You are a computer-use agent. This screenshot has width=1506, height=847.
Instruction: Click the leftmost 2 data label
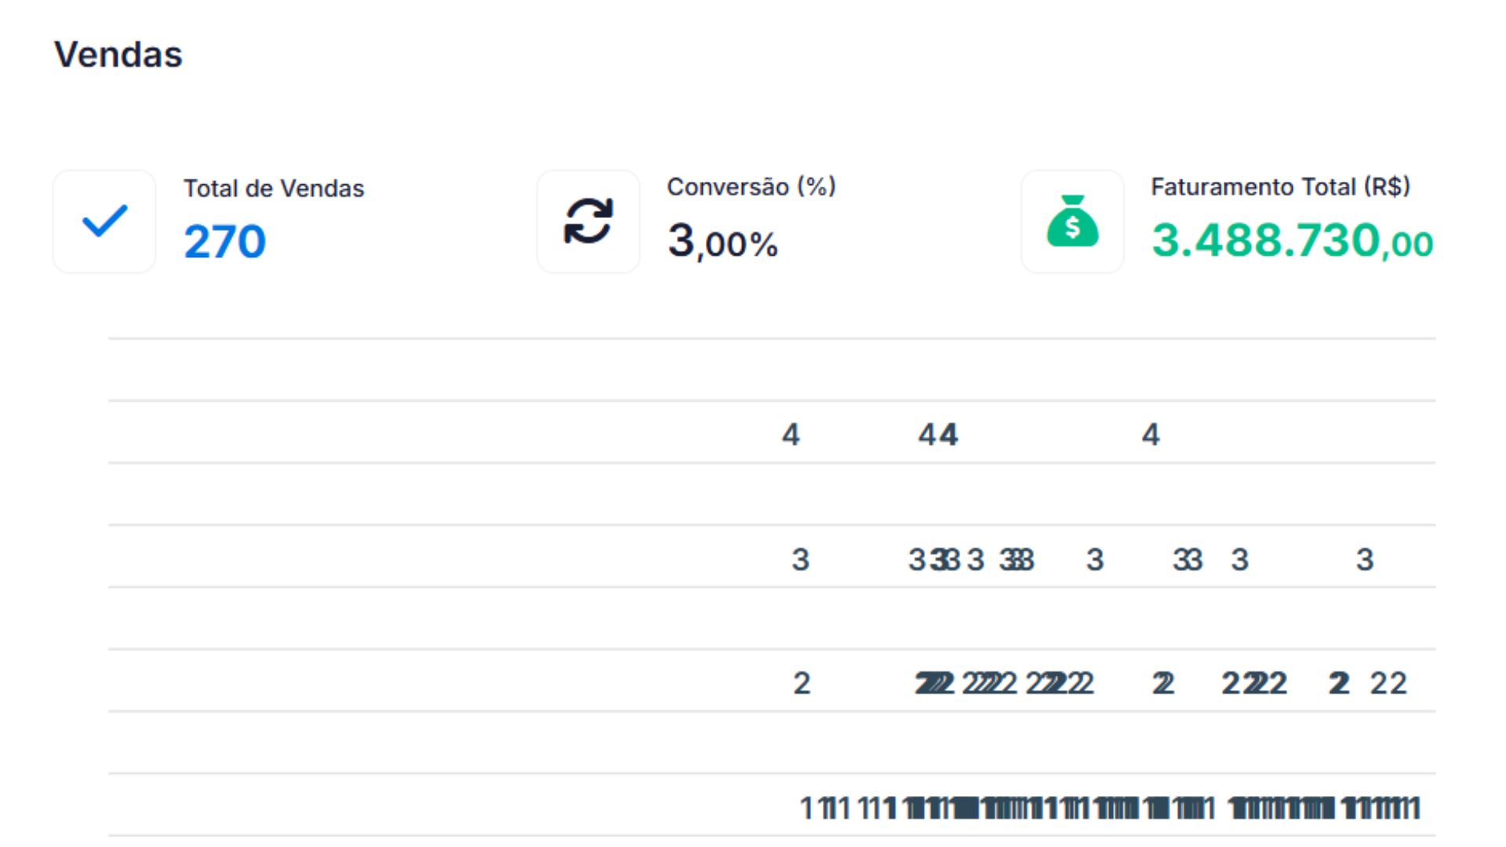click(801, 684)
